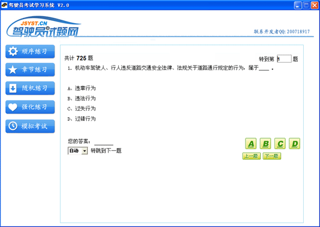The width and height of the screenshot is (320, 227).
Task: Click the 转跳到下一题 label
Action: coord(106,151)
